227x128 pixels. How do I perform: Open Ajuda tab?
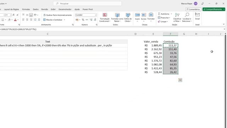(77, 9)
